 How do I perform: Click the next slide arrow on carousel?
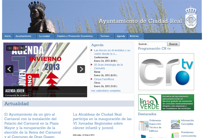(x=81, y=69)
